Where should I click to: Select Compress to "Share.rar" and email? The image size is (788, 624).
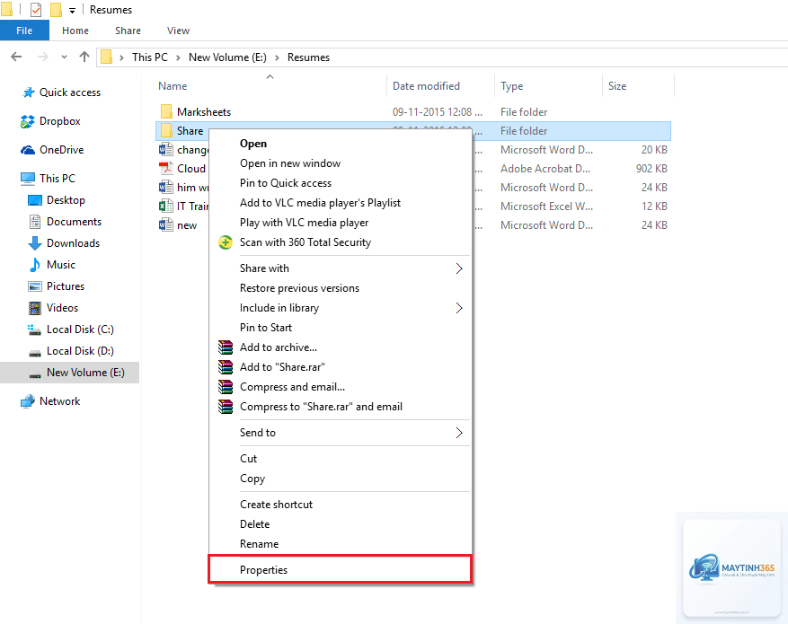coord(341,407)
